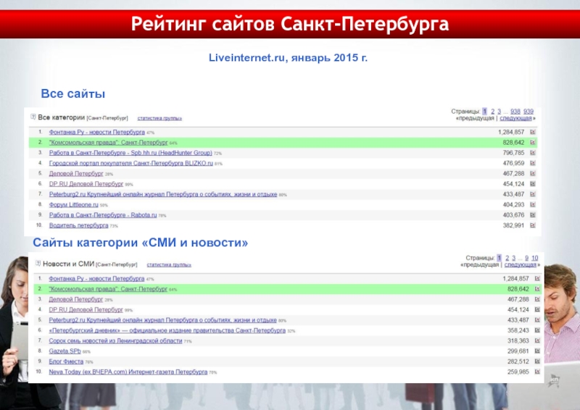Click stats icon beside Блог Фиеста

click(537, 361)
